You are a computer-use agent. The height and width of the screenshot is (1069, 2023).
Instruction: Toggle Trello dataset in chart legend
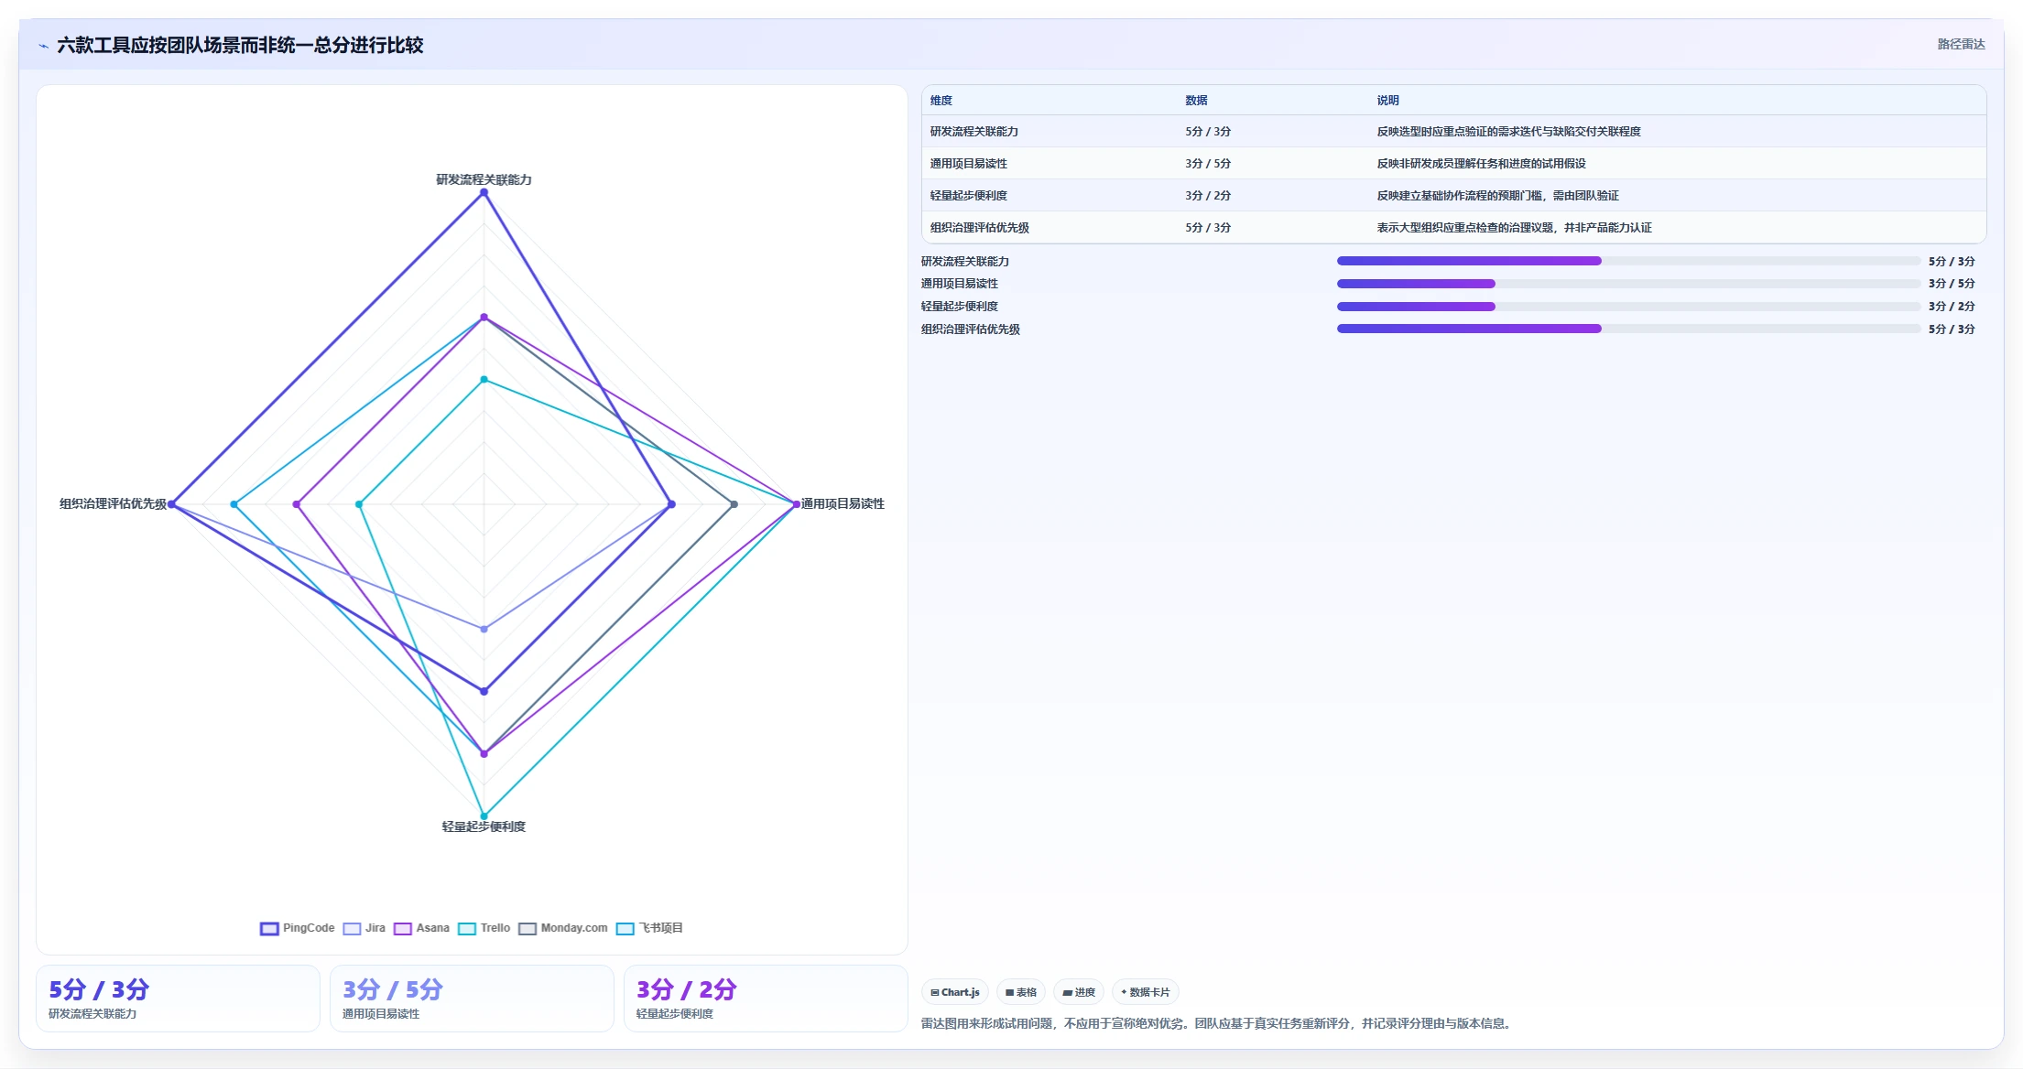pyautogui.click(x=484, y=928)
